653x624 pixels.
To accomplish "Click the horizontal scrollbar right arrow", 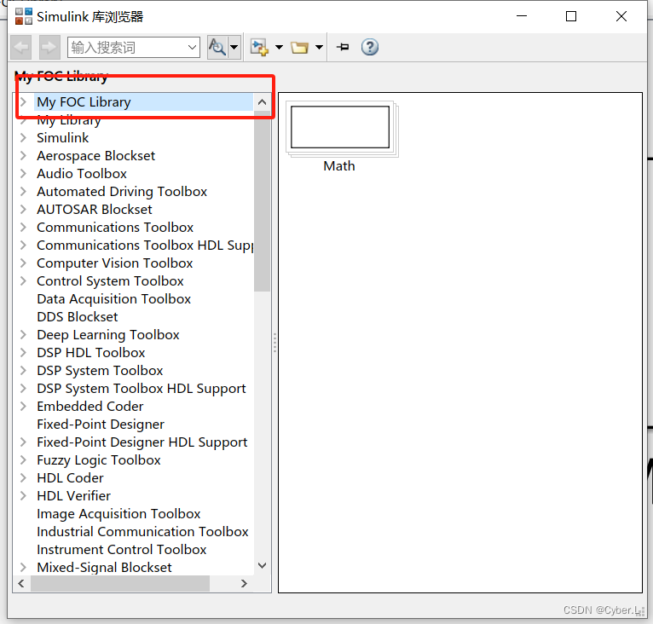I will point(244,584).
